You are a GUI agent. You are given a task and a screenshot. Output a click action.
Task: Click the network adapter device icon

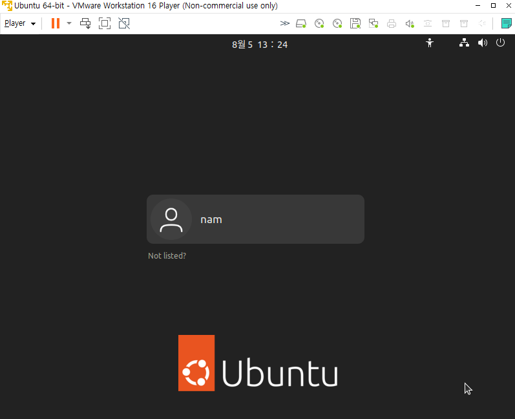[x=373, y=24]
